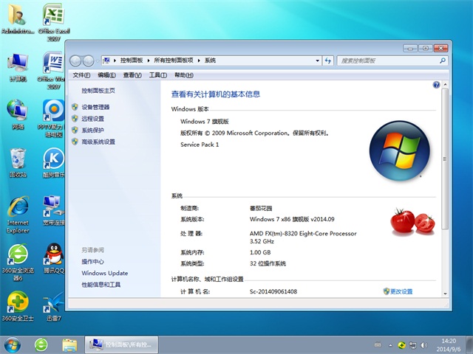Open 操作中心 link

92,262
